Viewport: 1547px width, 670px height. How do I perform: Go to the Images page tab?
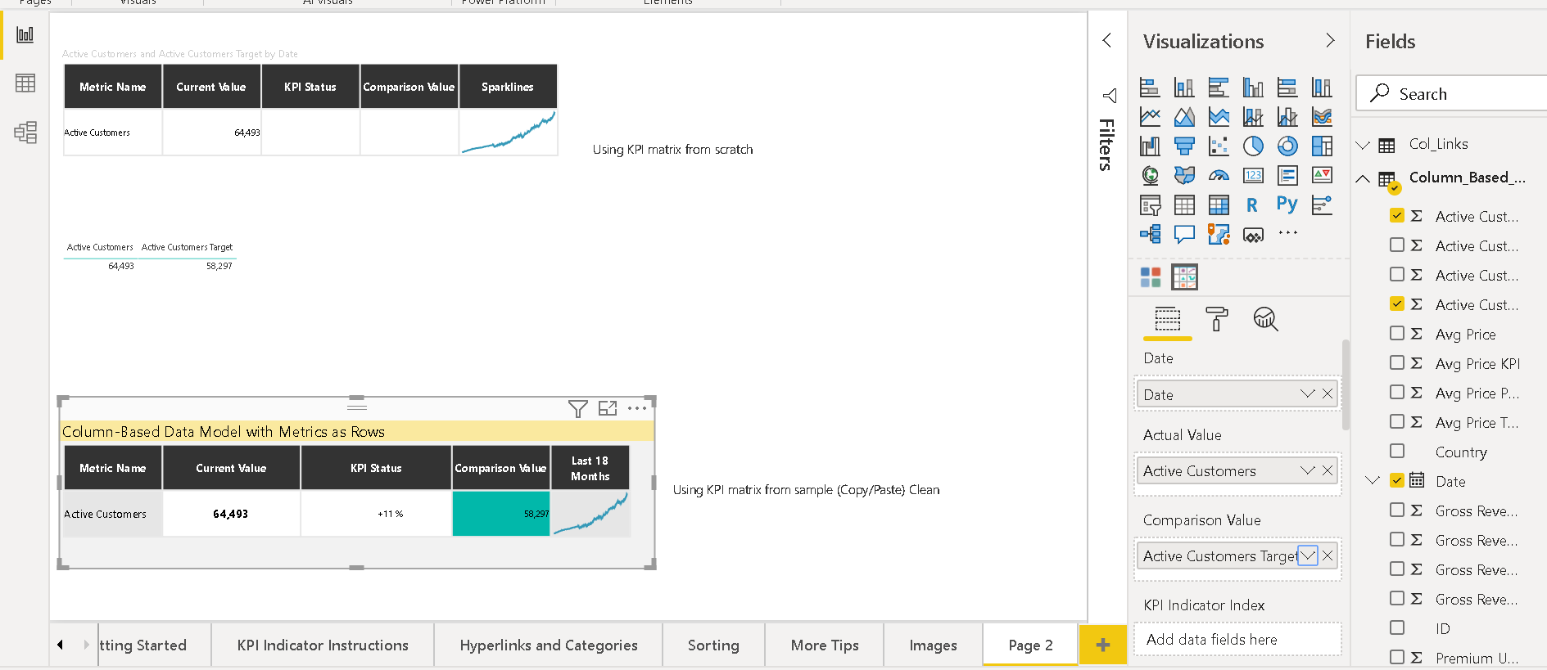point(933,645)
